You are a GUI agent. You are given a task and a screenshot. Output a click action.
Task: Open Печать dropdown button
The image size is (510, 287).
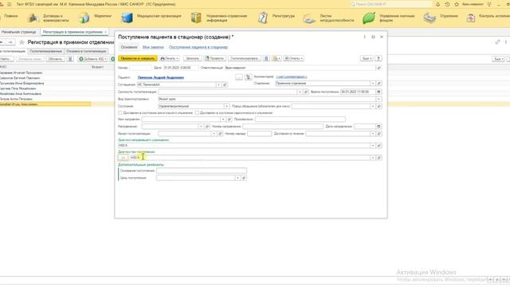tap(170, 58)
